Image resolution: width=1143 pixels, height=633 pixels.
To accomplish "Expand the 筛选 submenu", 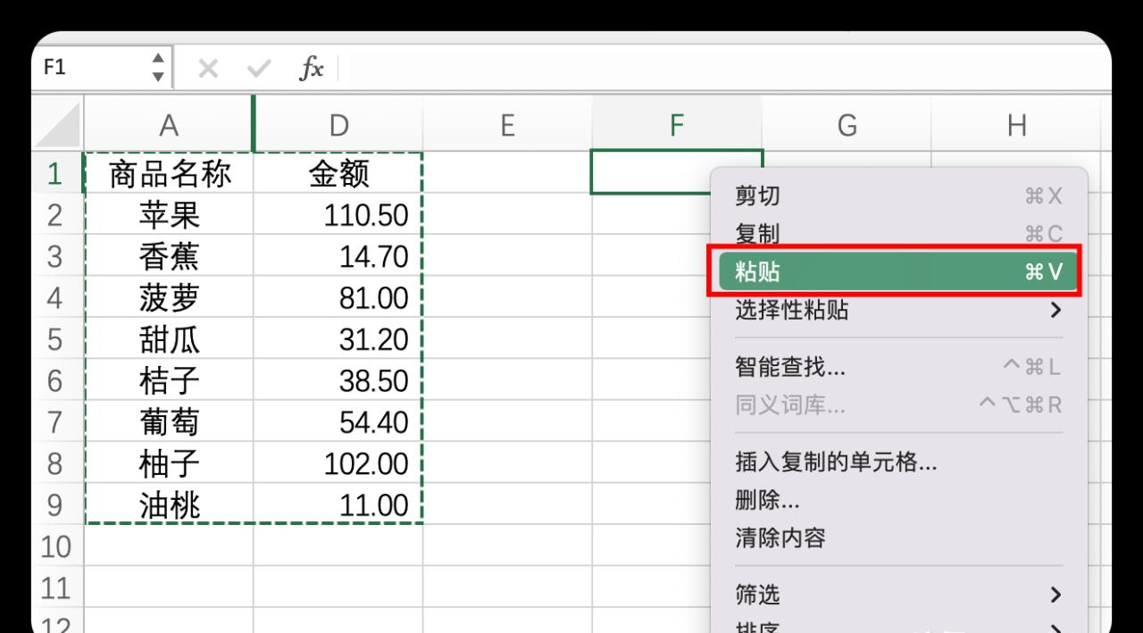I will click(x=899, y=594).
